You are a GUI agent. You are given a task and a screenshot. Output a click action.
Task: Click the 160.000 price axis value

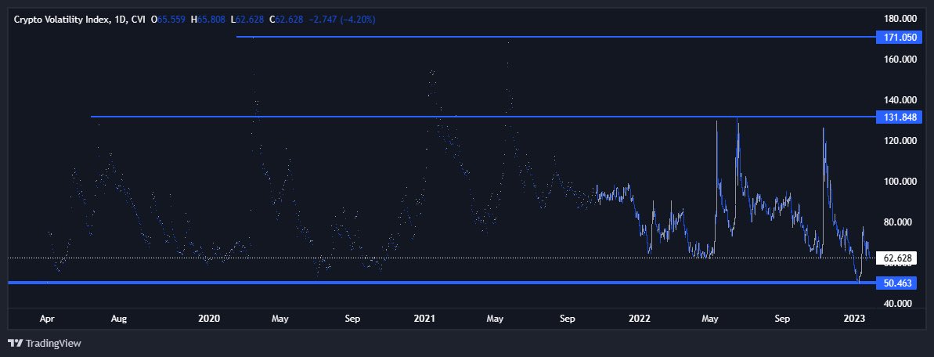[900, 59]
